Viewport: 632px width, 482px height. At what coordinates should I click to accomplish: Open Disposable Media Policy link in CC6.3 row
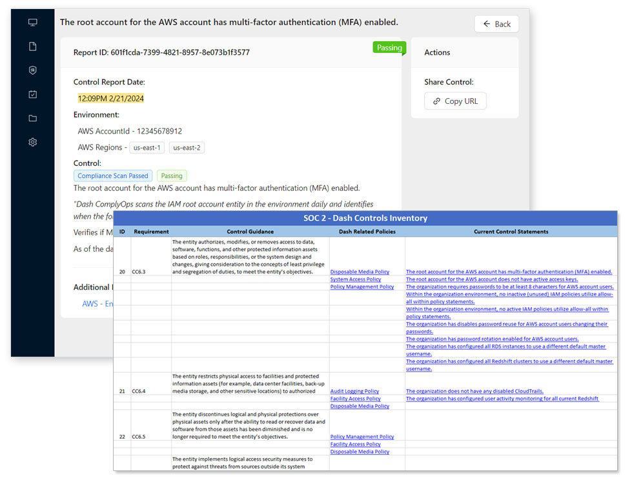pos(360,272)
